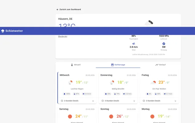The height and width of the screenshot is (123, 195).
Task: Click the sun icon in Montag card
Action: click(152, 117)
